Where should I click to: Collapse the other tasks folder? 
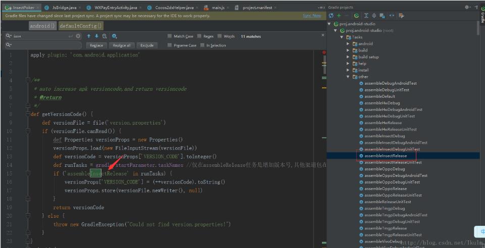pyautogui.click(x=348, y=77)
